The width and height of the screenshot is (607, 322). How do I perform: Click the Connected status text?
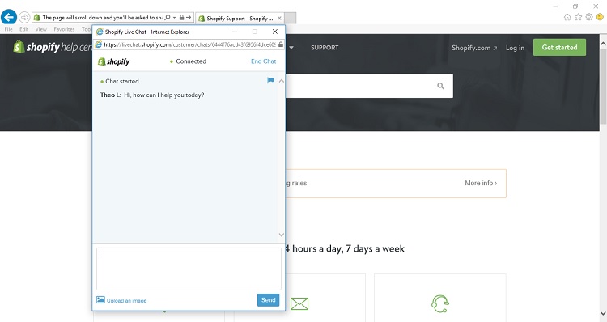(x=191, y=61)
